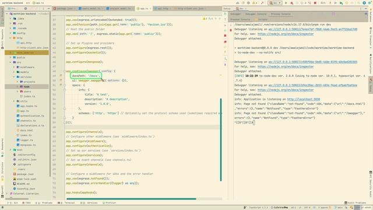Open the Terminal tool window
This screenshot has height=210, width=373.
coord(66,203)
